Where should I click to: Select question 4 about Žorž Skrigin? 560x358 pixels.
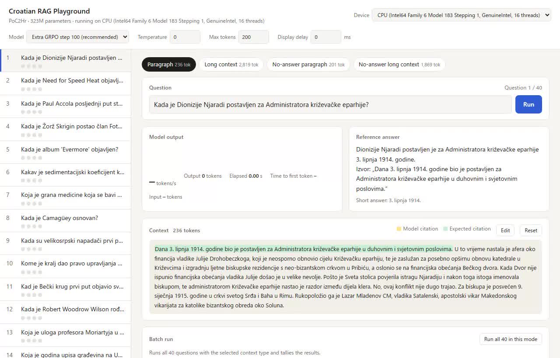point(66,129)
